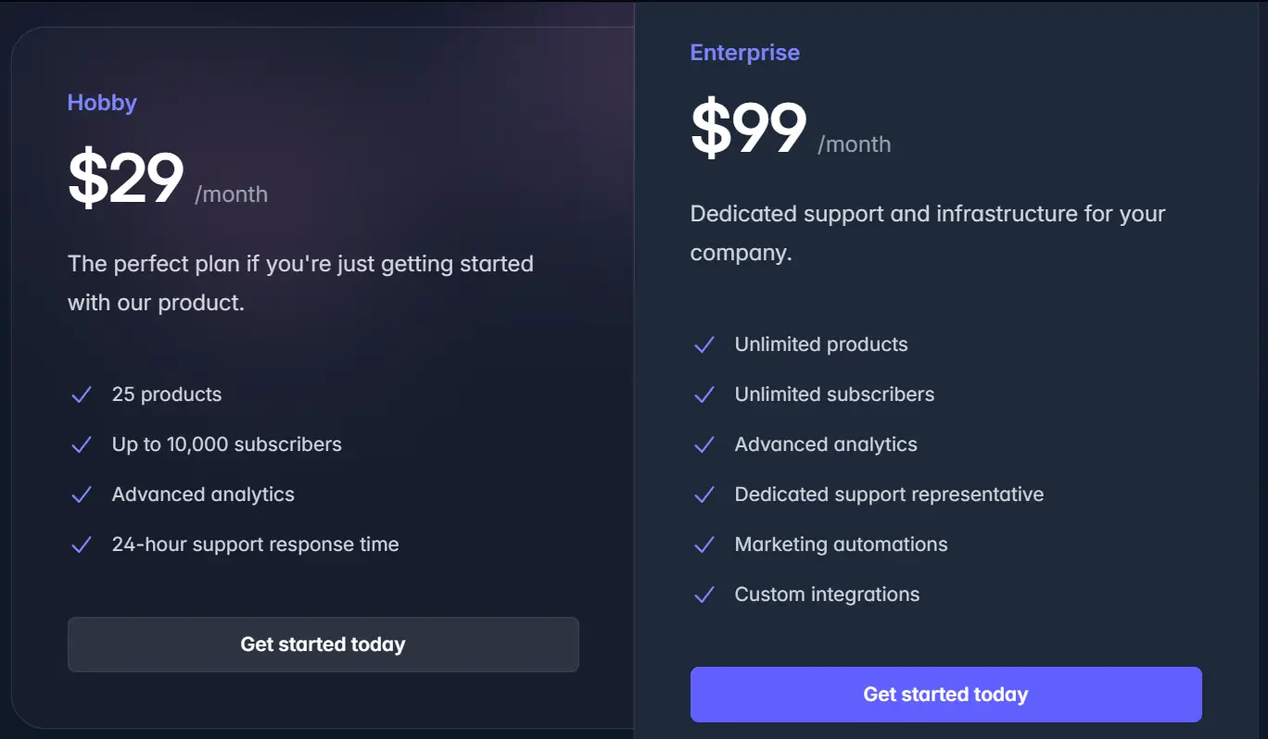
Task: Click the Marketing automations feature label
Action: 841,545
